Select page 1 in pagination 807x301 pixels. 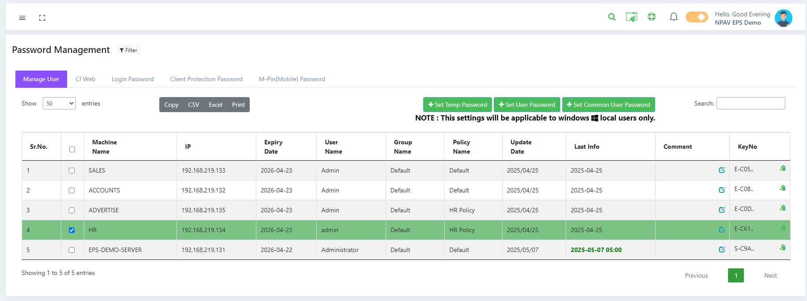(736, 275)
